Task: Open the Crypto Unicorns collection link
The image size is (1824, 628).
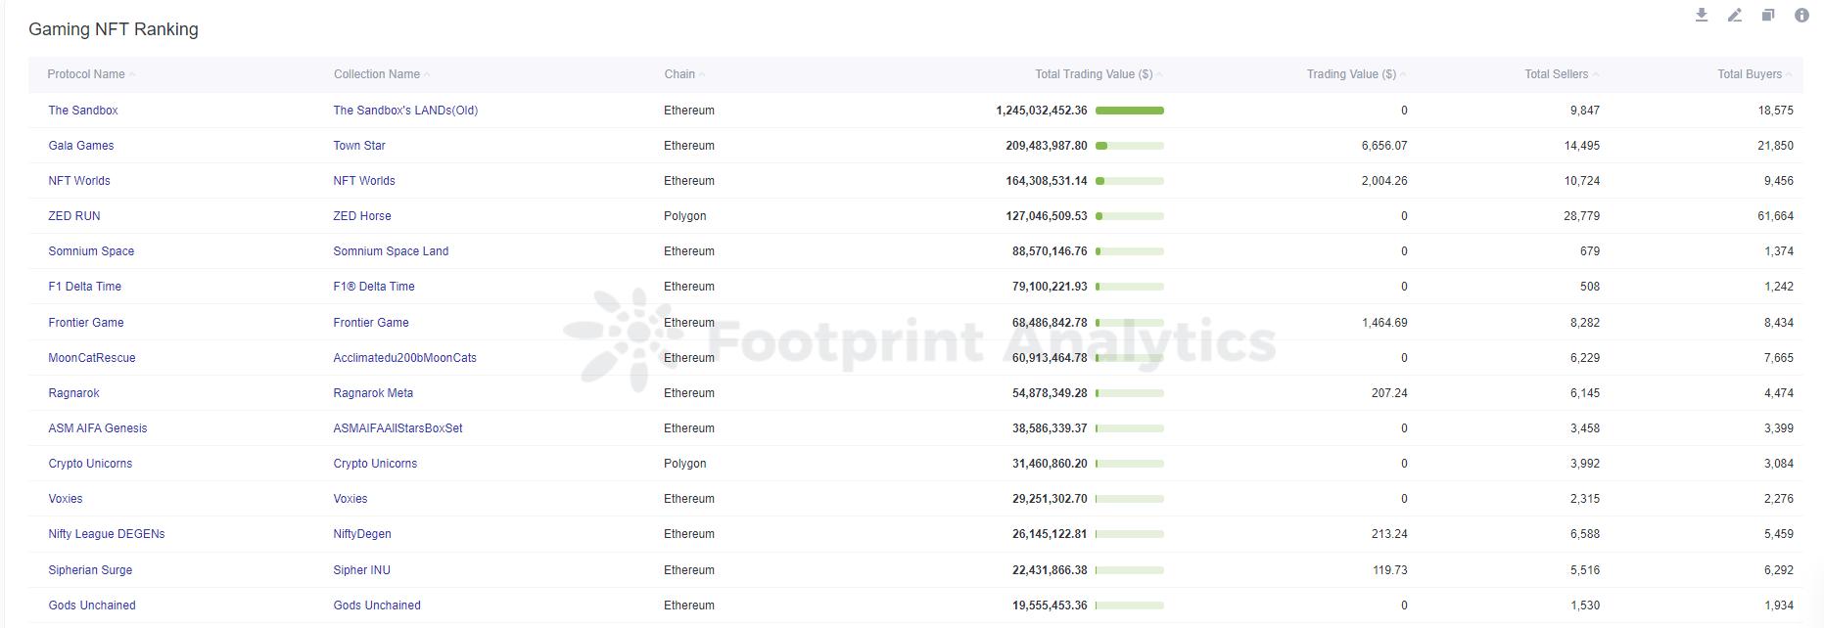Action: point(375,464)
